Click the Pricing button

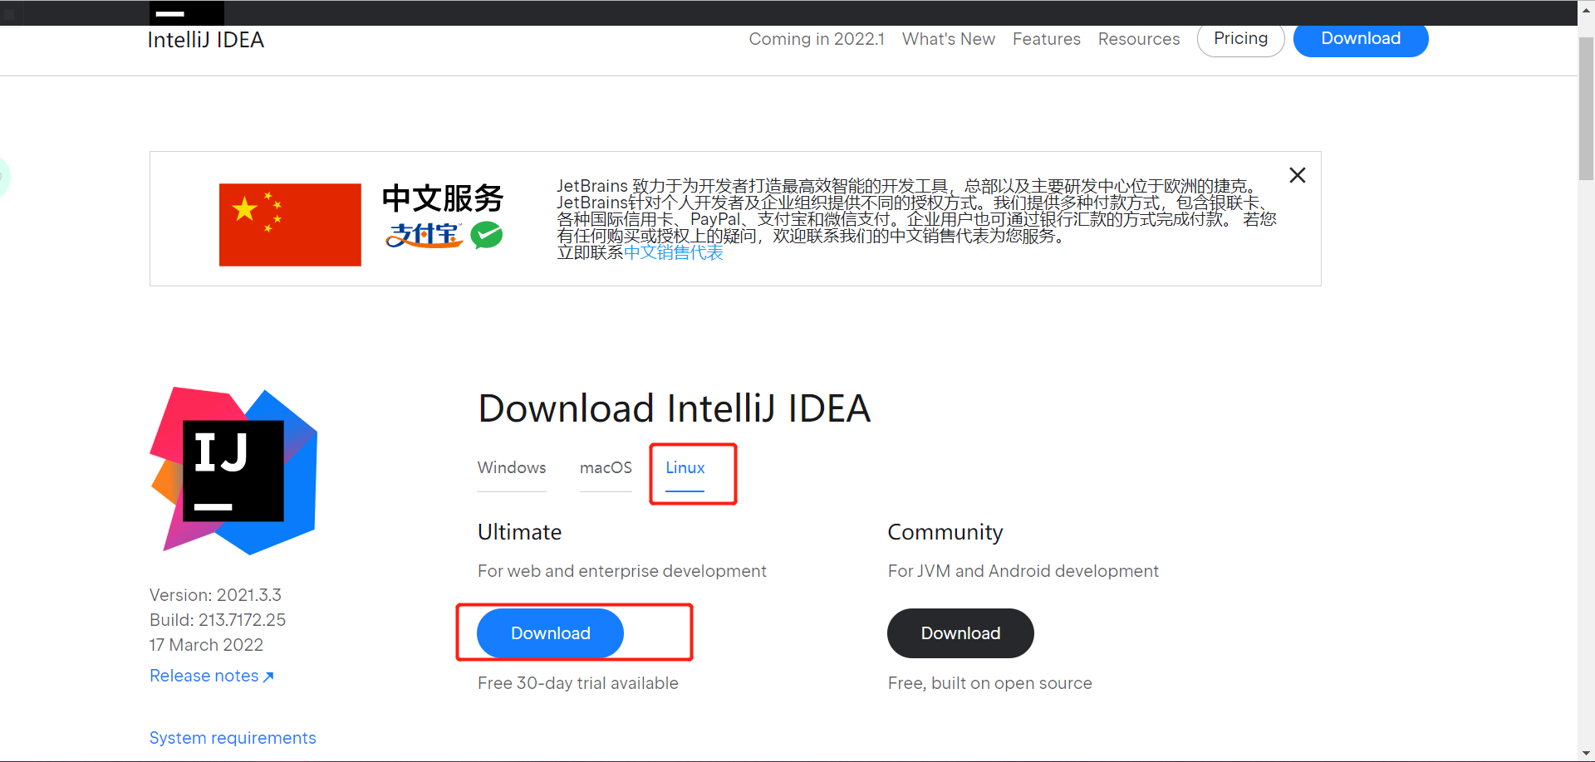click(1241, 38)
